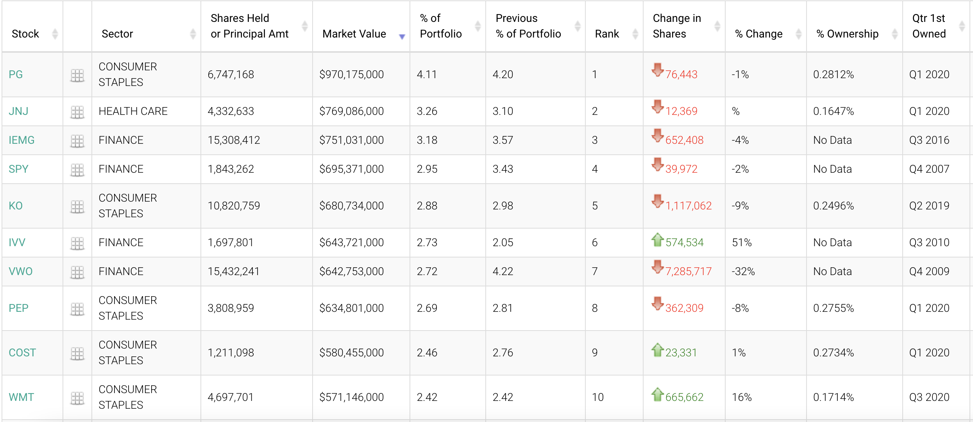Click the red down arrow beside 1,117,062

(x=658, y=201)
